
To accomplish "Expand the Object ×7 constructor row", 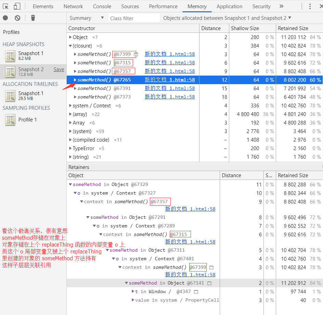I will coord(70,37).
